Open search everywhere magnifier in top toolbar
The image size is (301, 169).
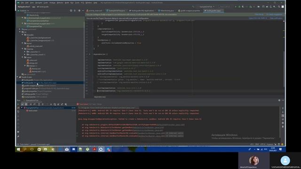pos(279,7)
